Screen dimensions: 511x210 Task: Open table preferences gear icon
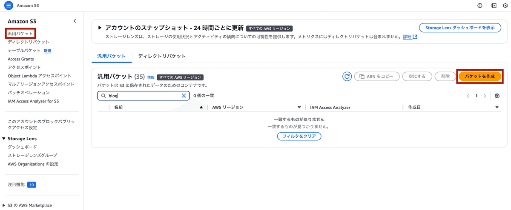pyautogui.click(x=497, y=96)
